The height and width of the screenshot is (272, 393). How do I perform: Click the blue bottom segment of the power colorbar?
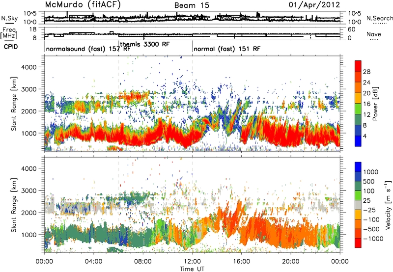tap(358, 141)
